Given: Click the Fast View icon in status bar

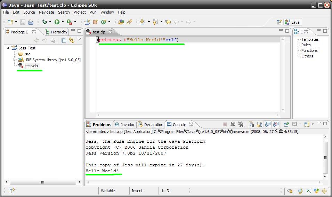Looking at the screenshot, I should pyautogui.click(x=12, y=191).
